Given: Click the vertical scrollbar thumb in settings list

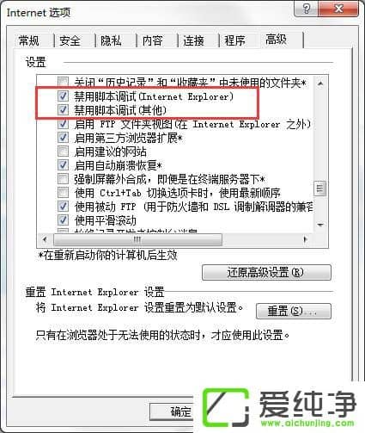Looking at the screenshot, I should click(x=320, y=189).
